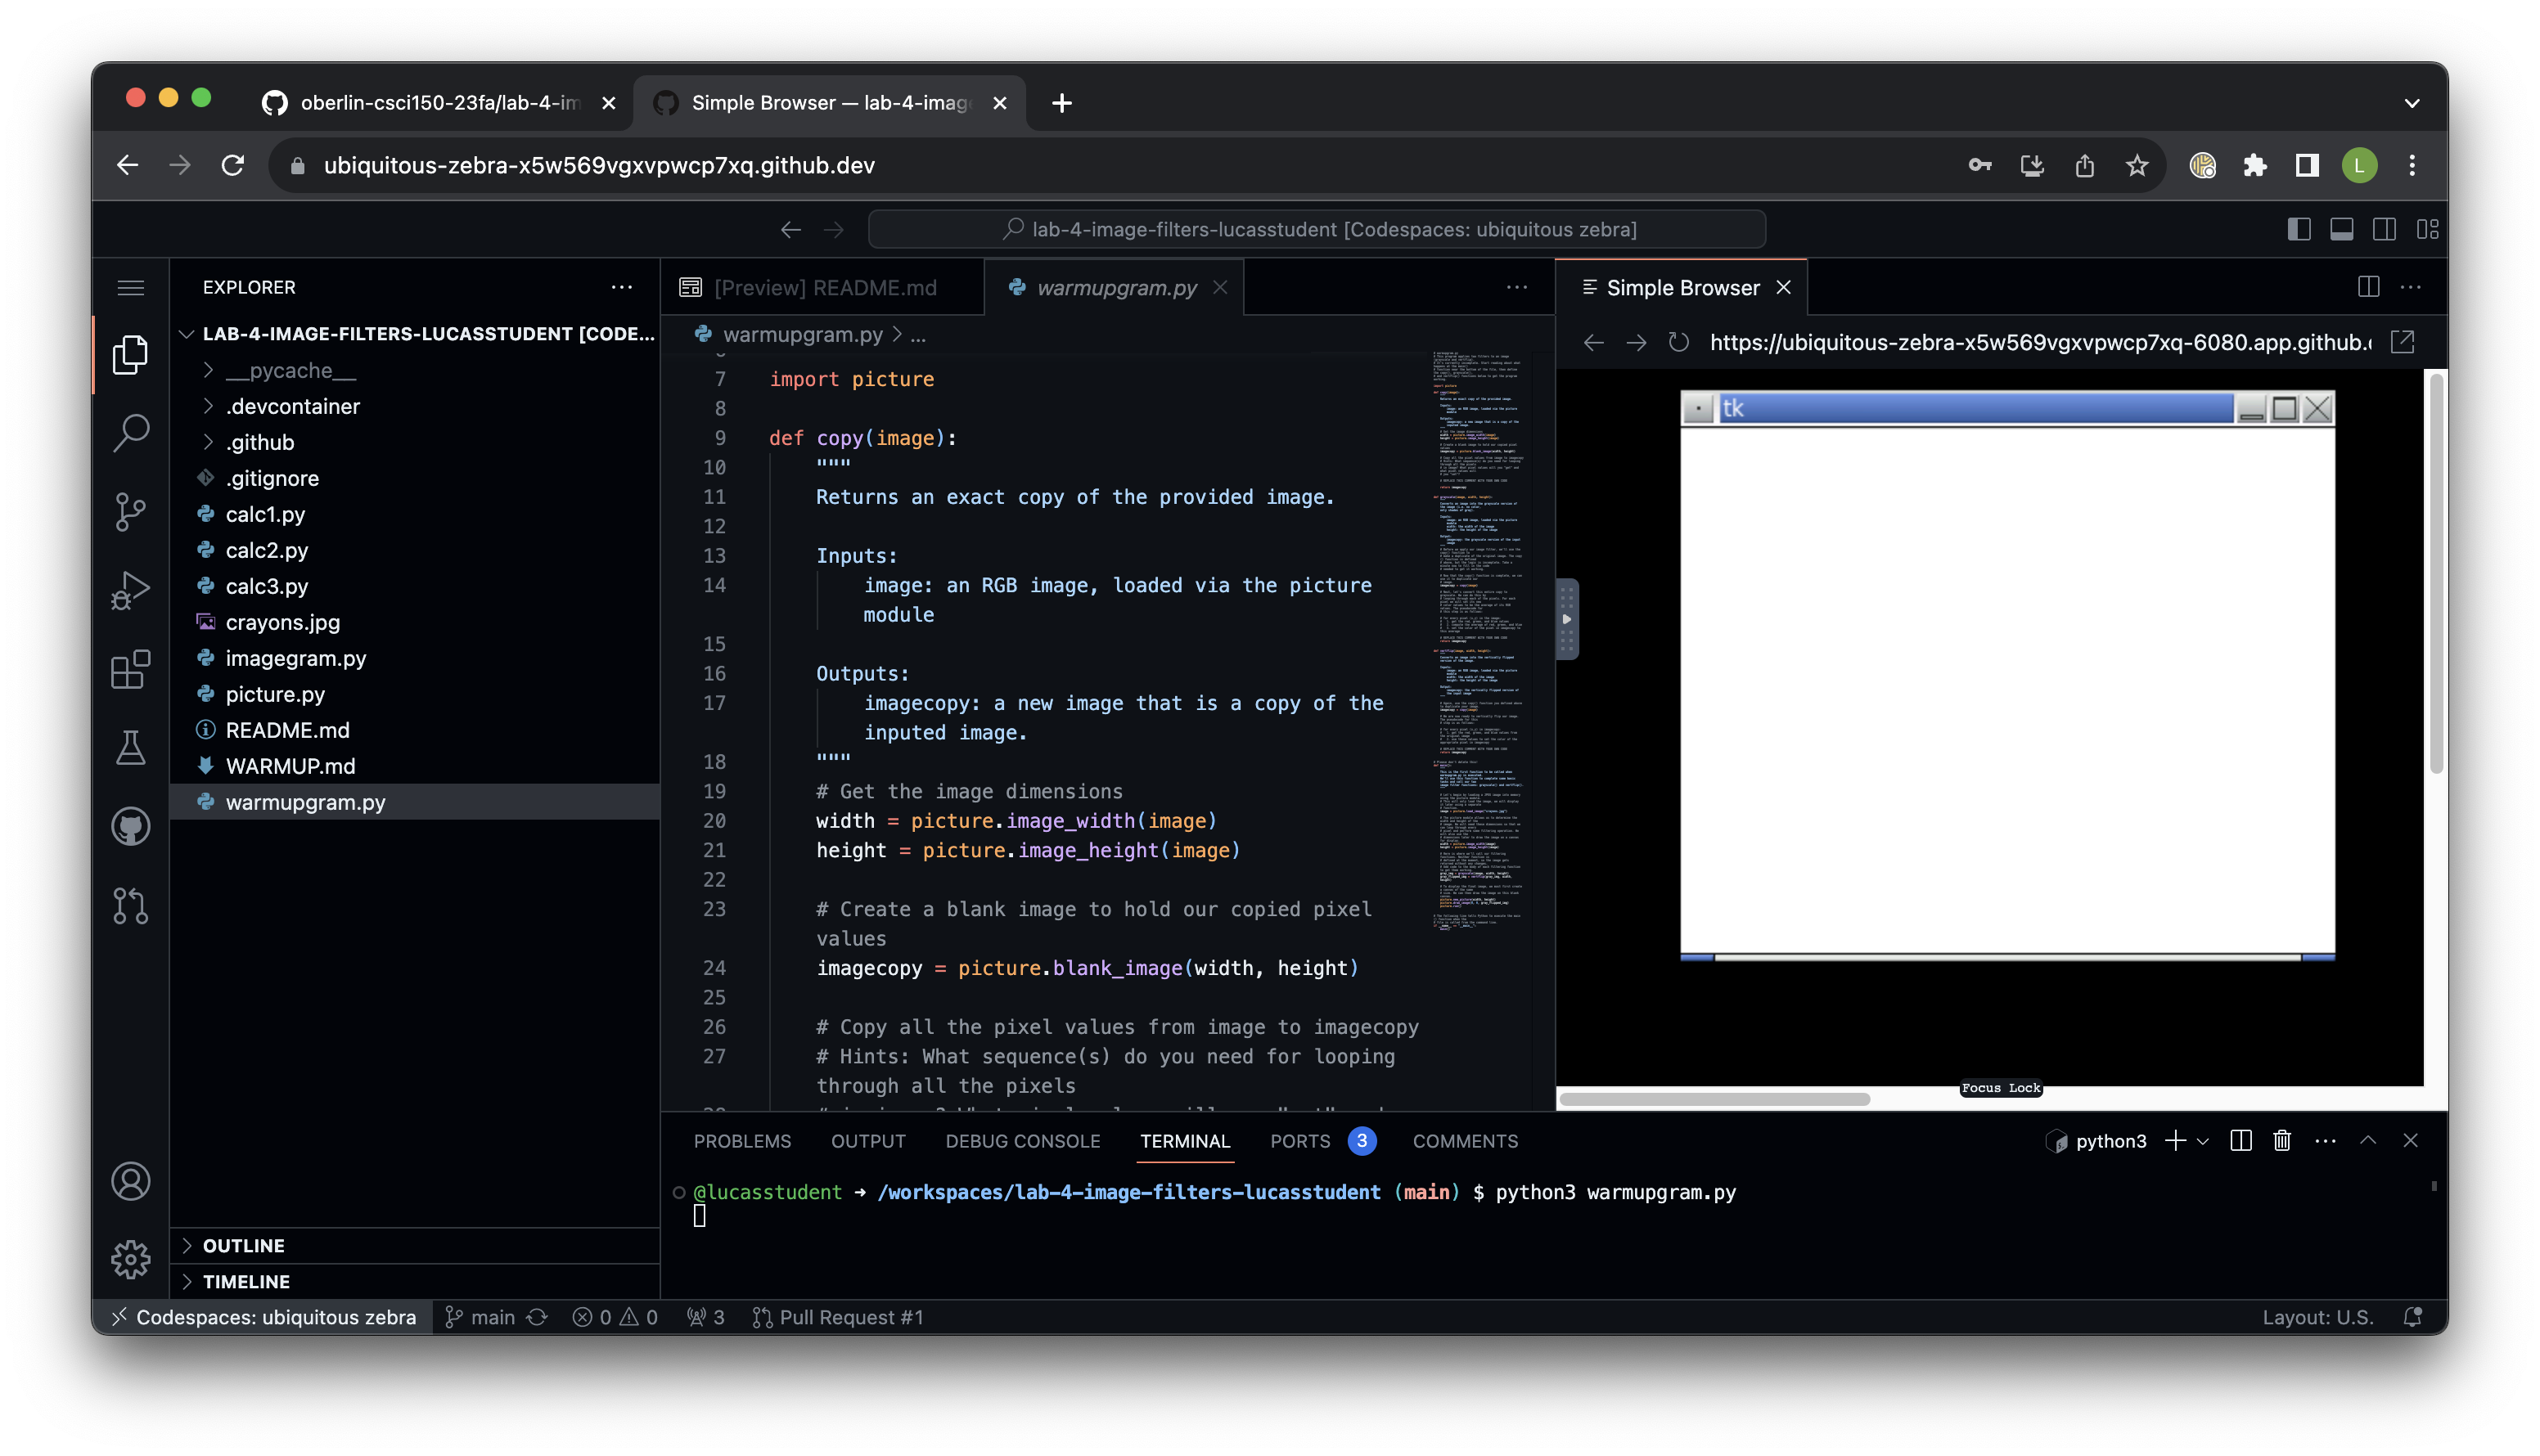This screenshot has height=1456, width=2540.
Task: Switch to oberlin-csci150 Chrome tab
Action: tap(437, 103)
